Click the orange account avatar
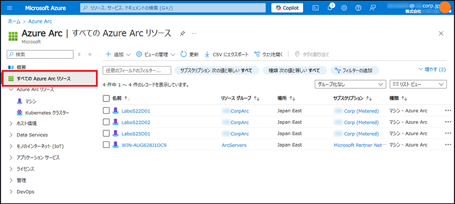The image size is (455, 204). 445,7
